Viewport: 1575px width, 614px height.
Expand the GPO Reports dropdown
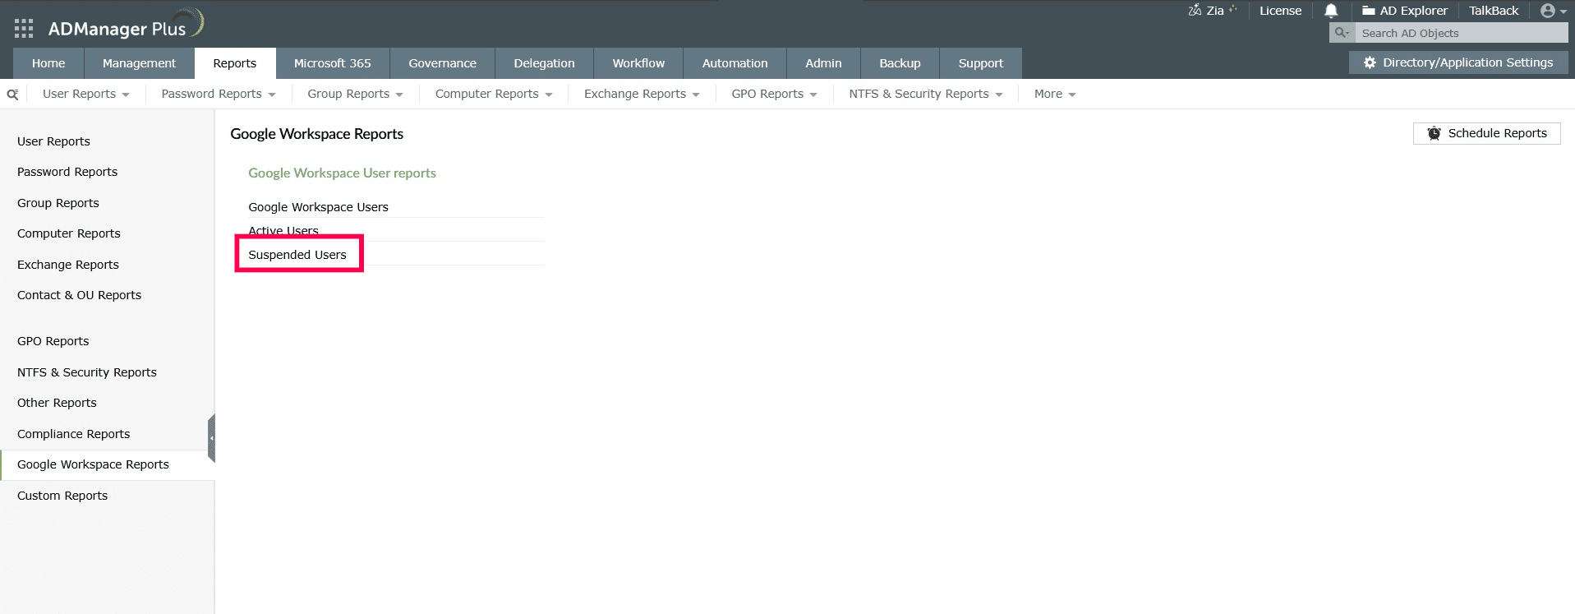coord(774,94)
